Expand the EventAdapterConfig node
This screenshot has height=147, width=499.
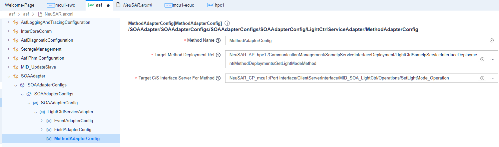(x=42, y=121)
